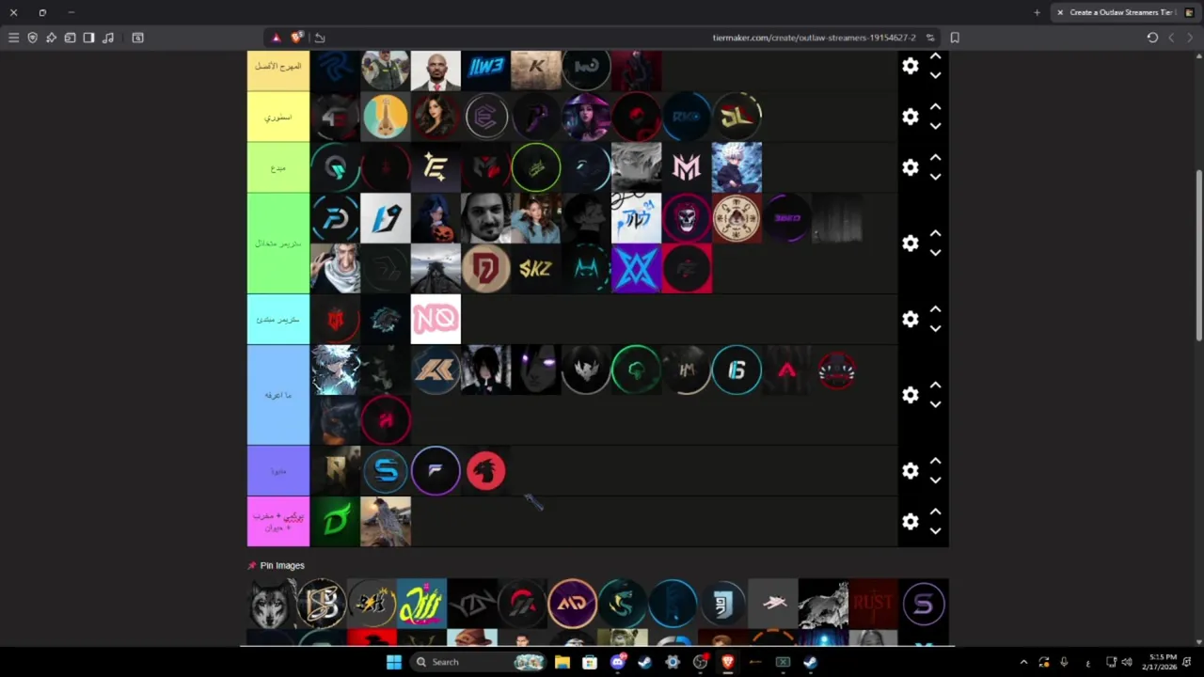Click the yellow tier label cell
This screenshot has width=1204, height=677.
click(278, 117)
